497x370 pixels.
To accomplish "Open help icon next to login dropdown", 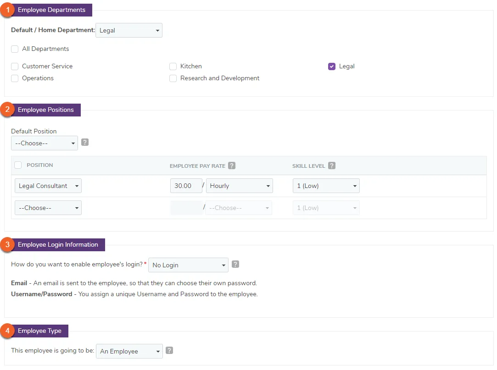I will 235,264.
